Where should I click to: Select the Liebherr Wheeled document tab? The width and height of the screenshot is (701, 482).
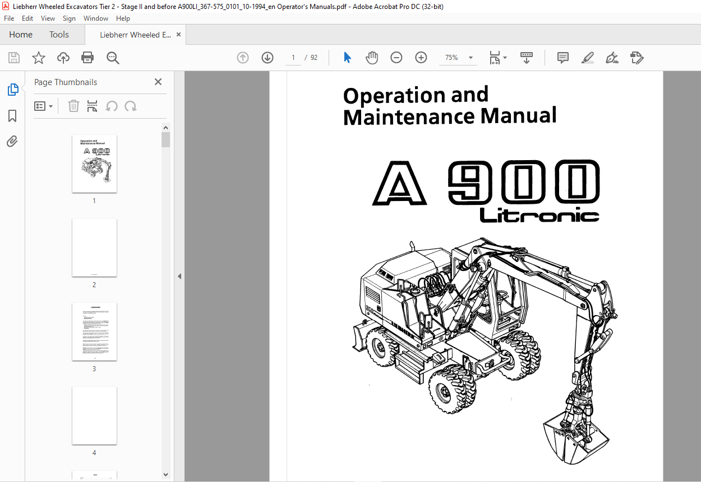tap(136, 35)
